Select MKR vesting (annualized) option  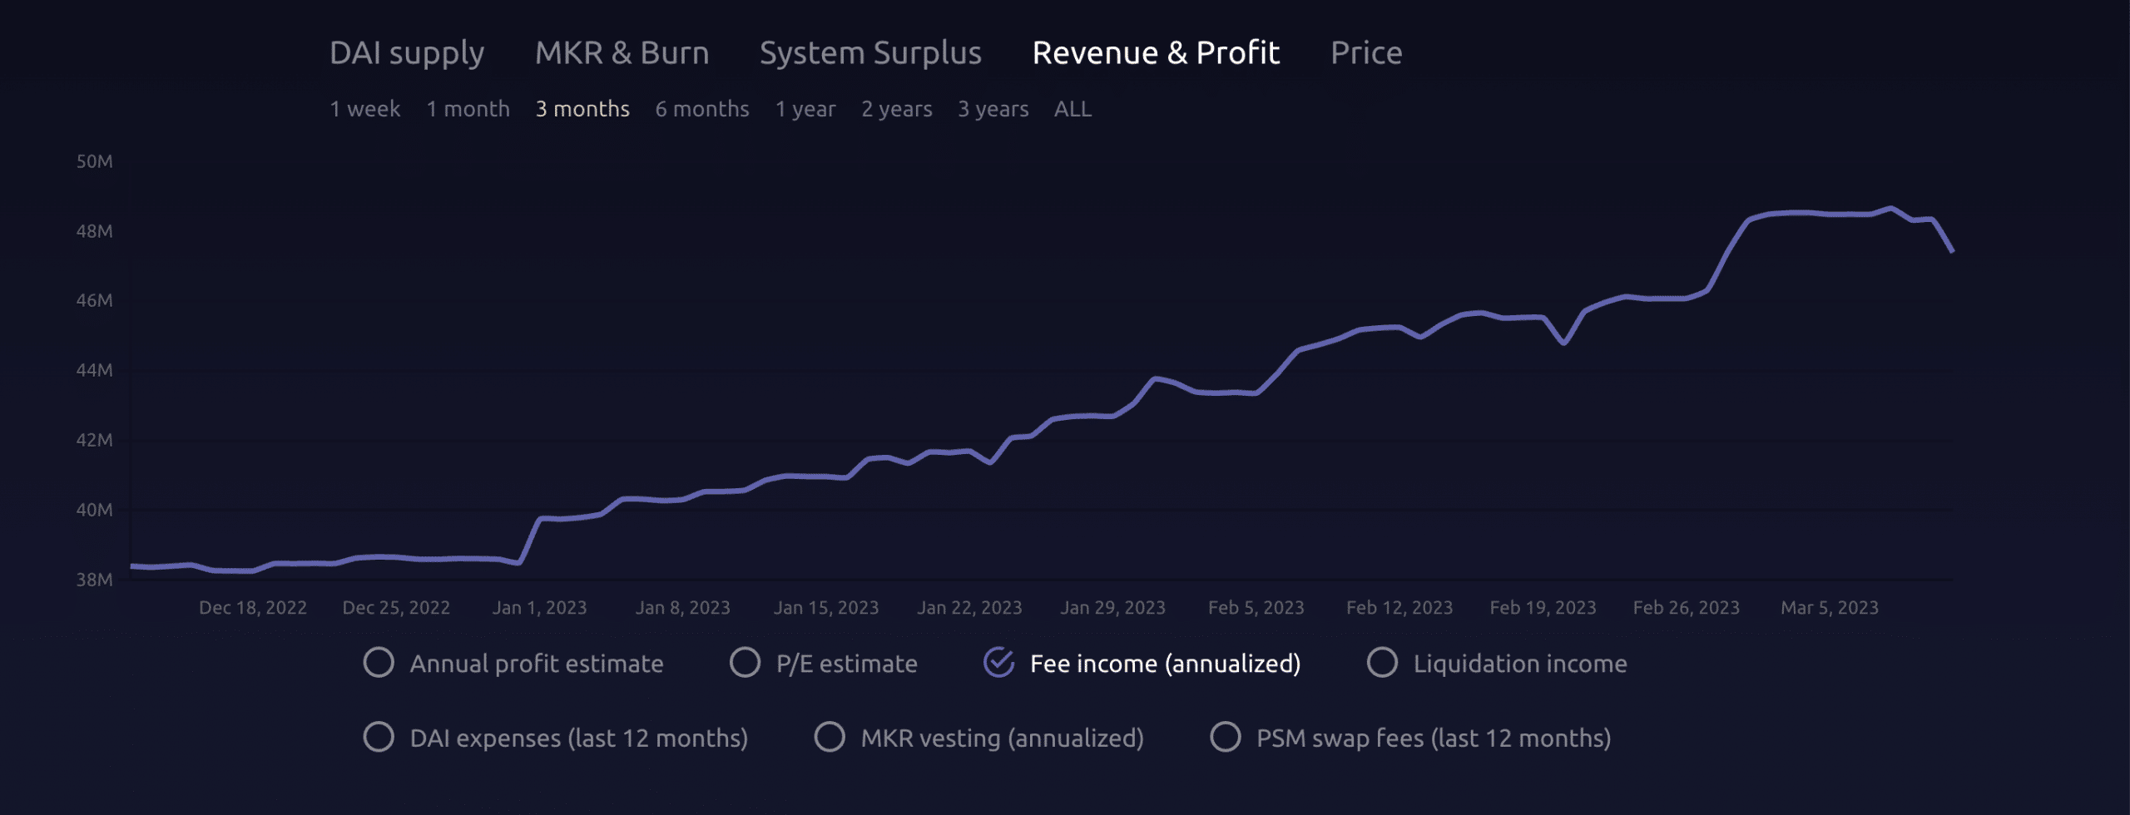tap(979, 737)
